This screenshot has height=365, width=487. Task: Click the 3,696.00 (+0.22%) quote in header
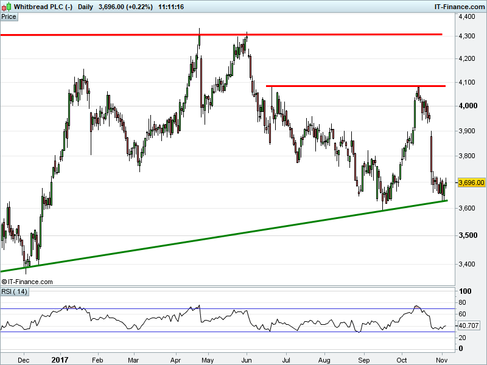coord(125,7)
